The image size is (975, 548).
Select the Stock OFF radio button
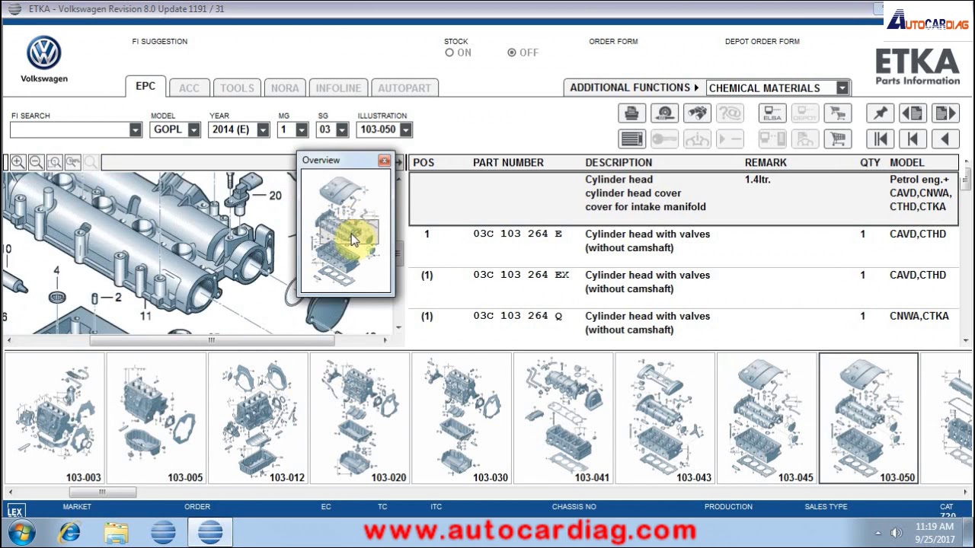512,53
